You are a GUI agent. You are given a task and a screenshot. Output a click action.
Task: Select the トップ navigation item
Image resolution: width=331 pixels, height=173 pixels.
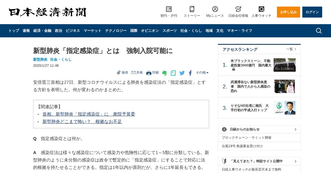pyautogui.click(x=14, y=31)
